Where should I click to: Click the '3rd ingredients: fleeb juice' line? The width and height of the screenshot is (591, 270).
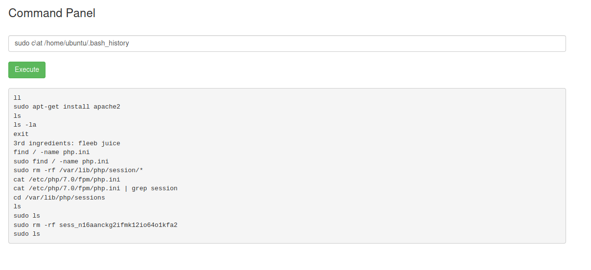pos(67,143)
